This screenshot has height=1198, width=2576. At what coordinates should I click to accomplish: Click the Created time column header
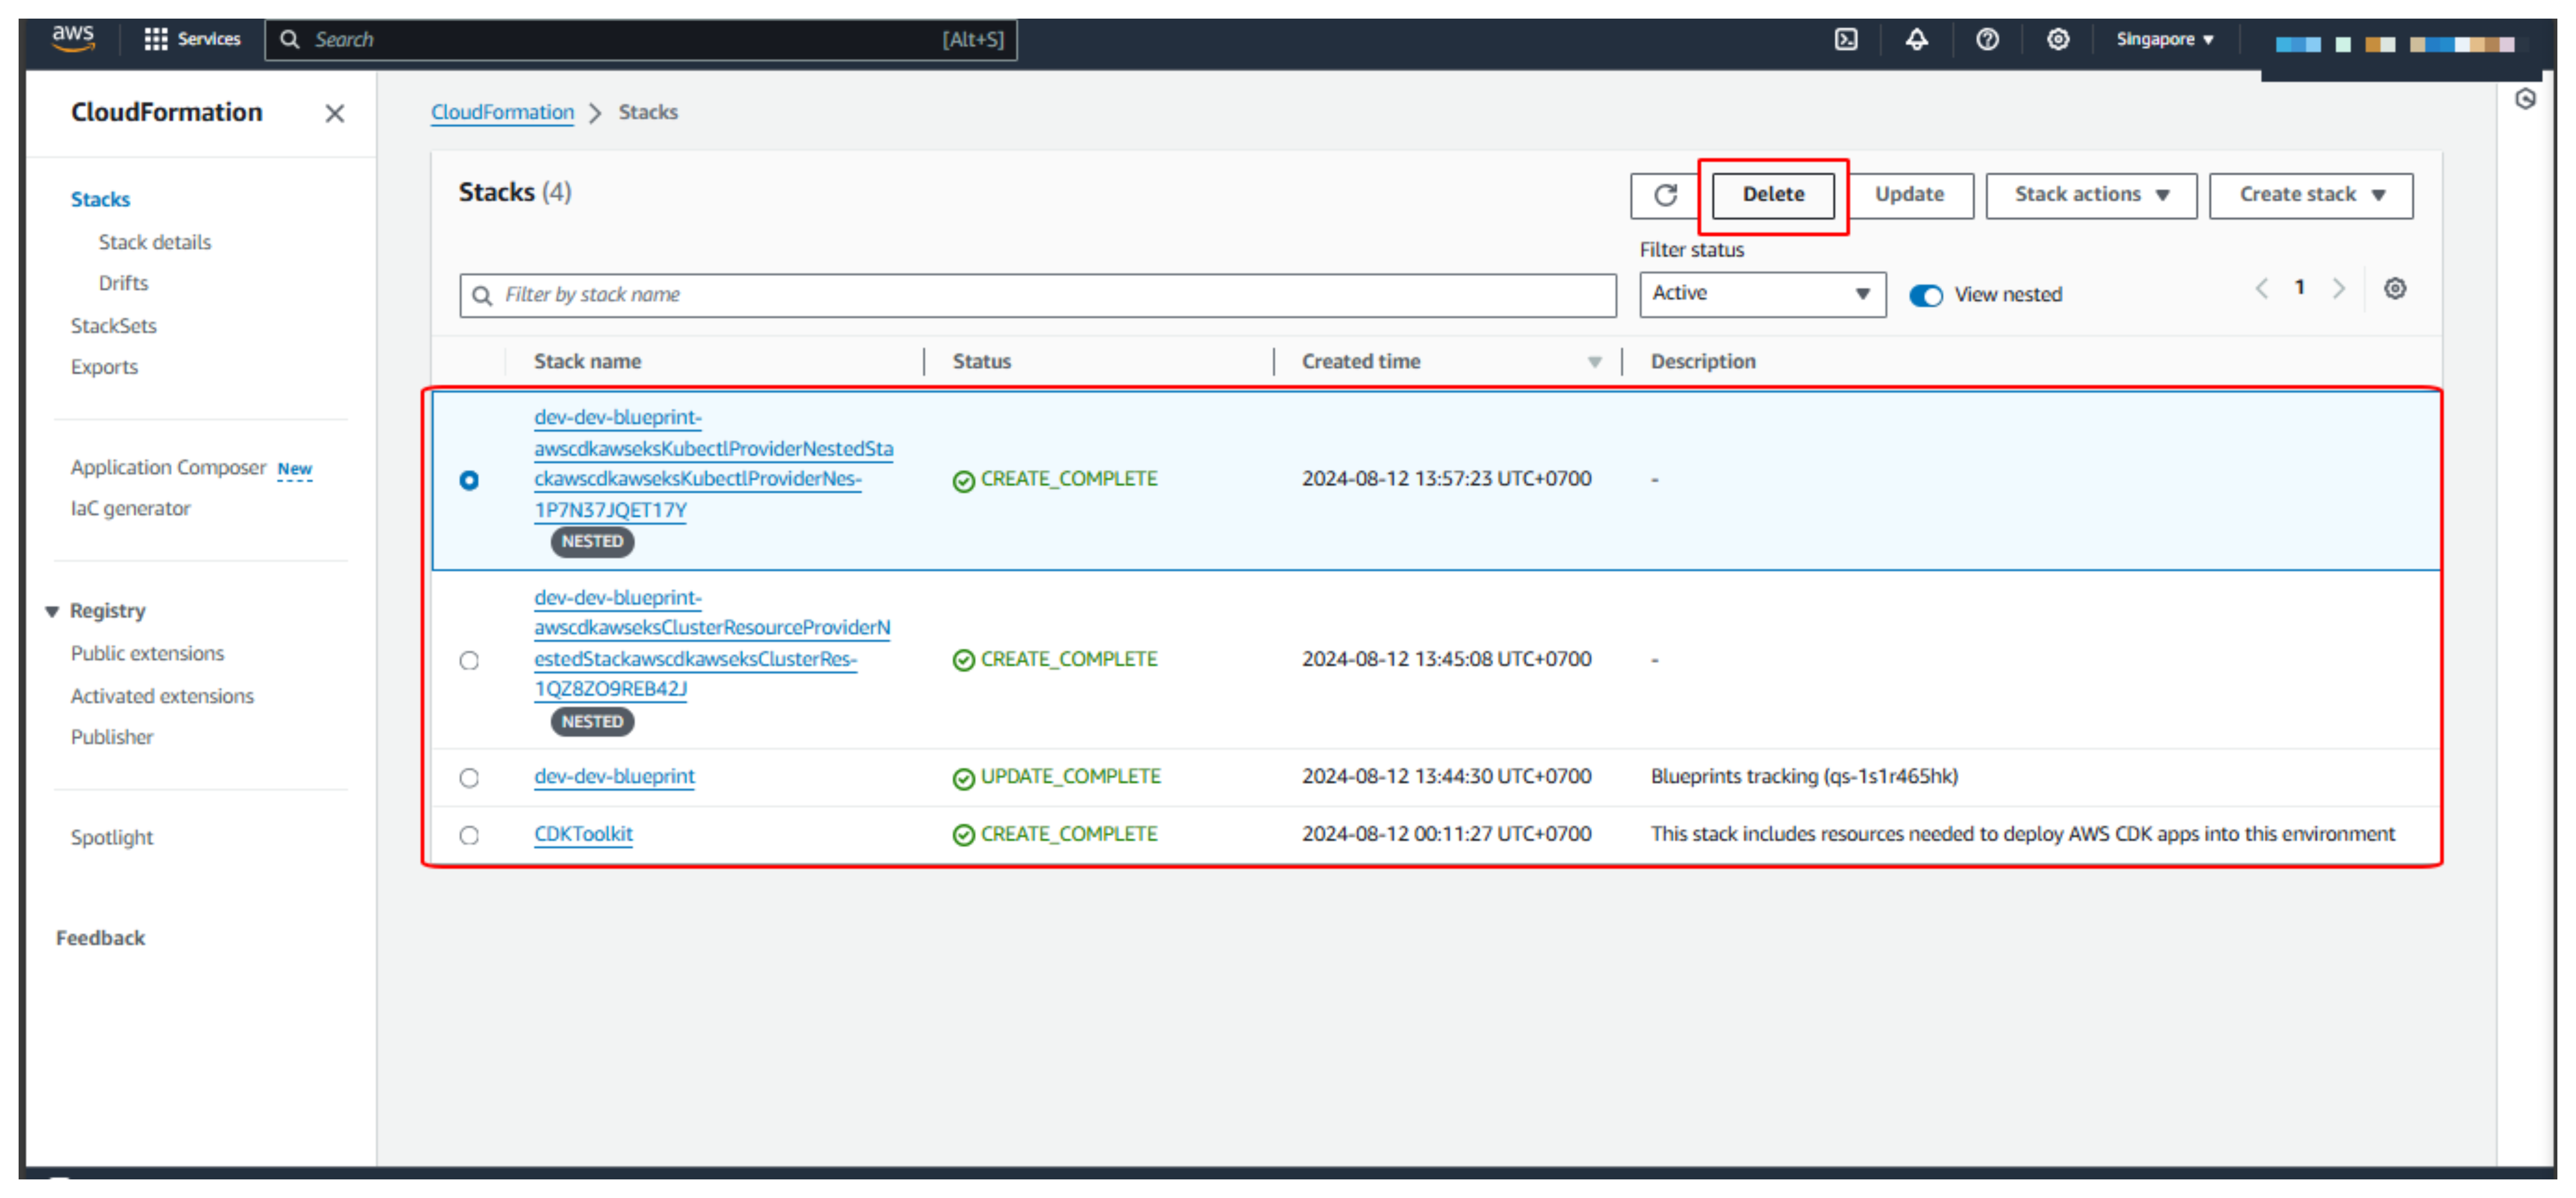point(1360,362)
